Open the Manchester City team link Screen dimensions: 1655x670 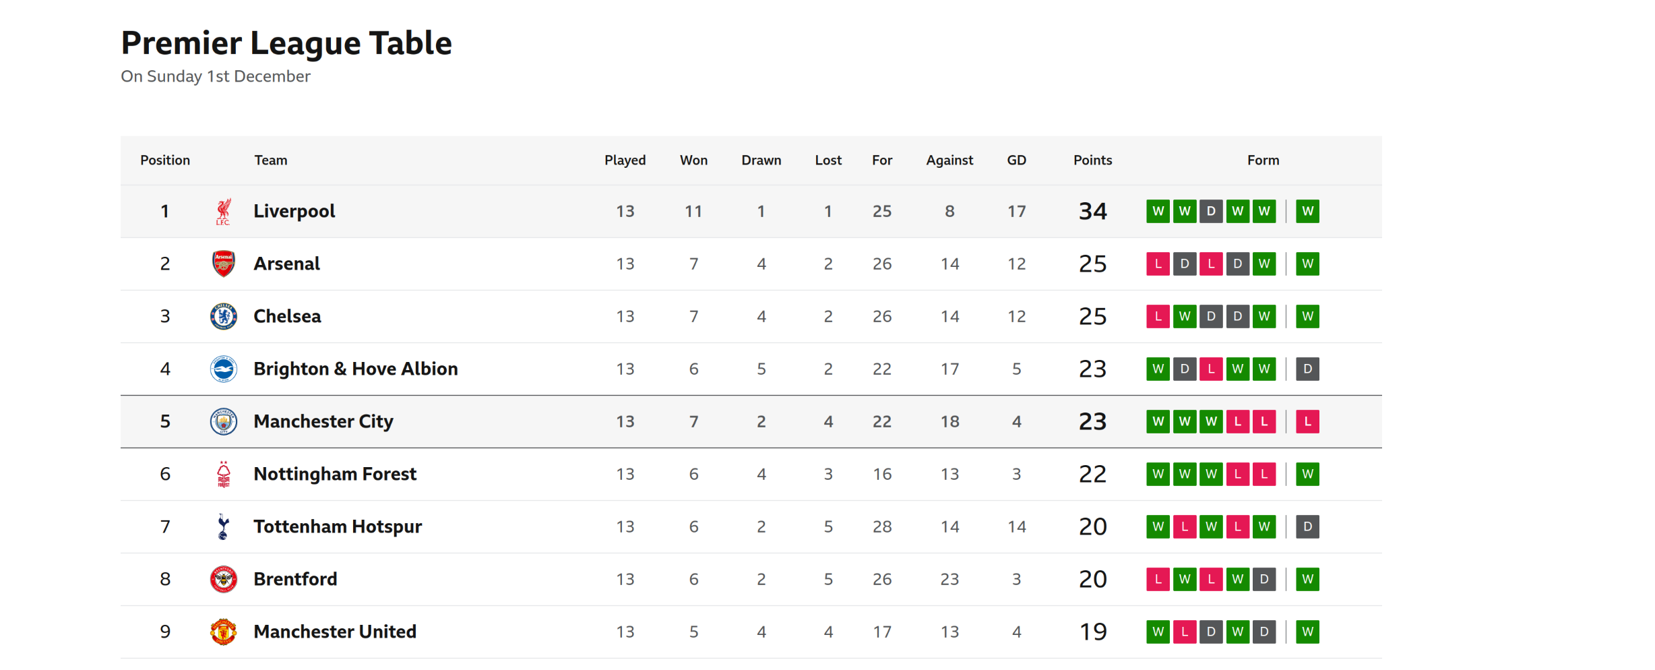pos(323,421)
